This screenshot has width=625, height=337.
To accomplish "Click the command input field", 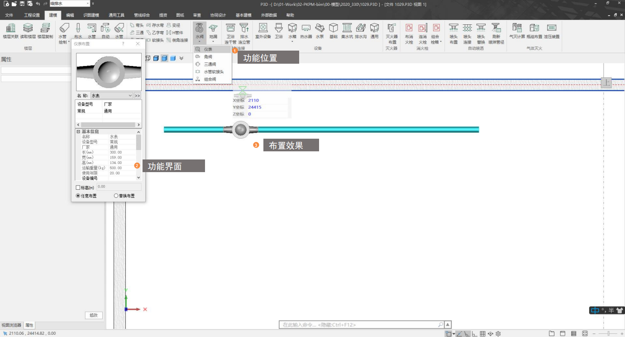I will tap(360, 325).
